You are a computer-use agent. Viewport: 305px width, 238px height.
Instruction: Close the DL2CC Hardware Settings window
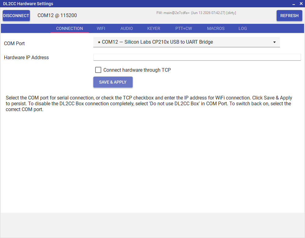click(301, 4)
